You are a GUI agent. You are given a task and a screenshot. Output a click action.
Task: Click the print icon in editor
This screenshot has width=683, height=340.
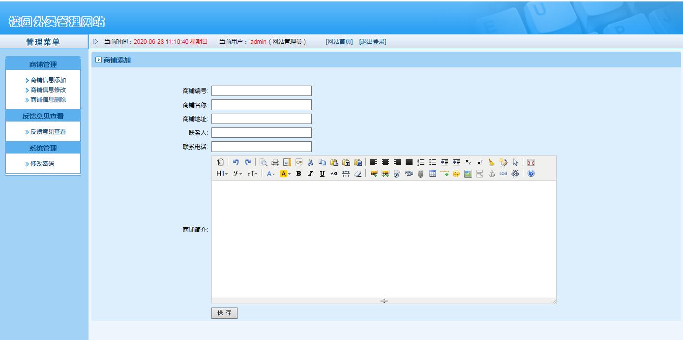275,162
